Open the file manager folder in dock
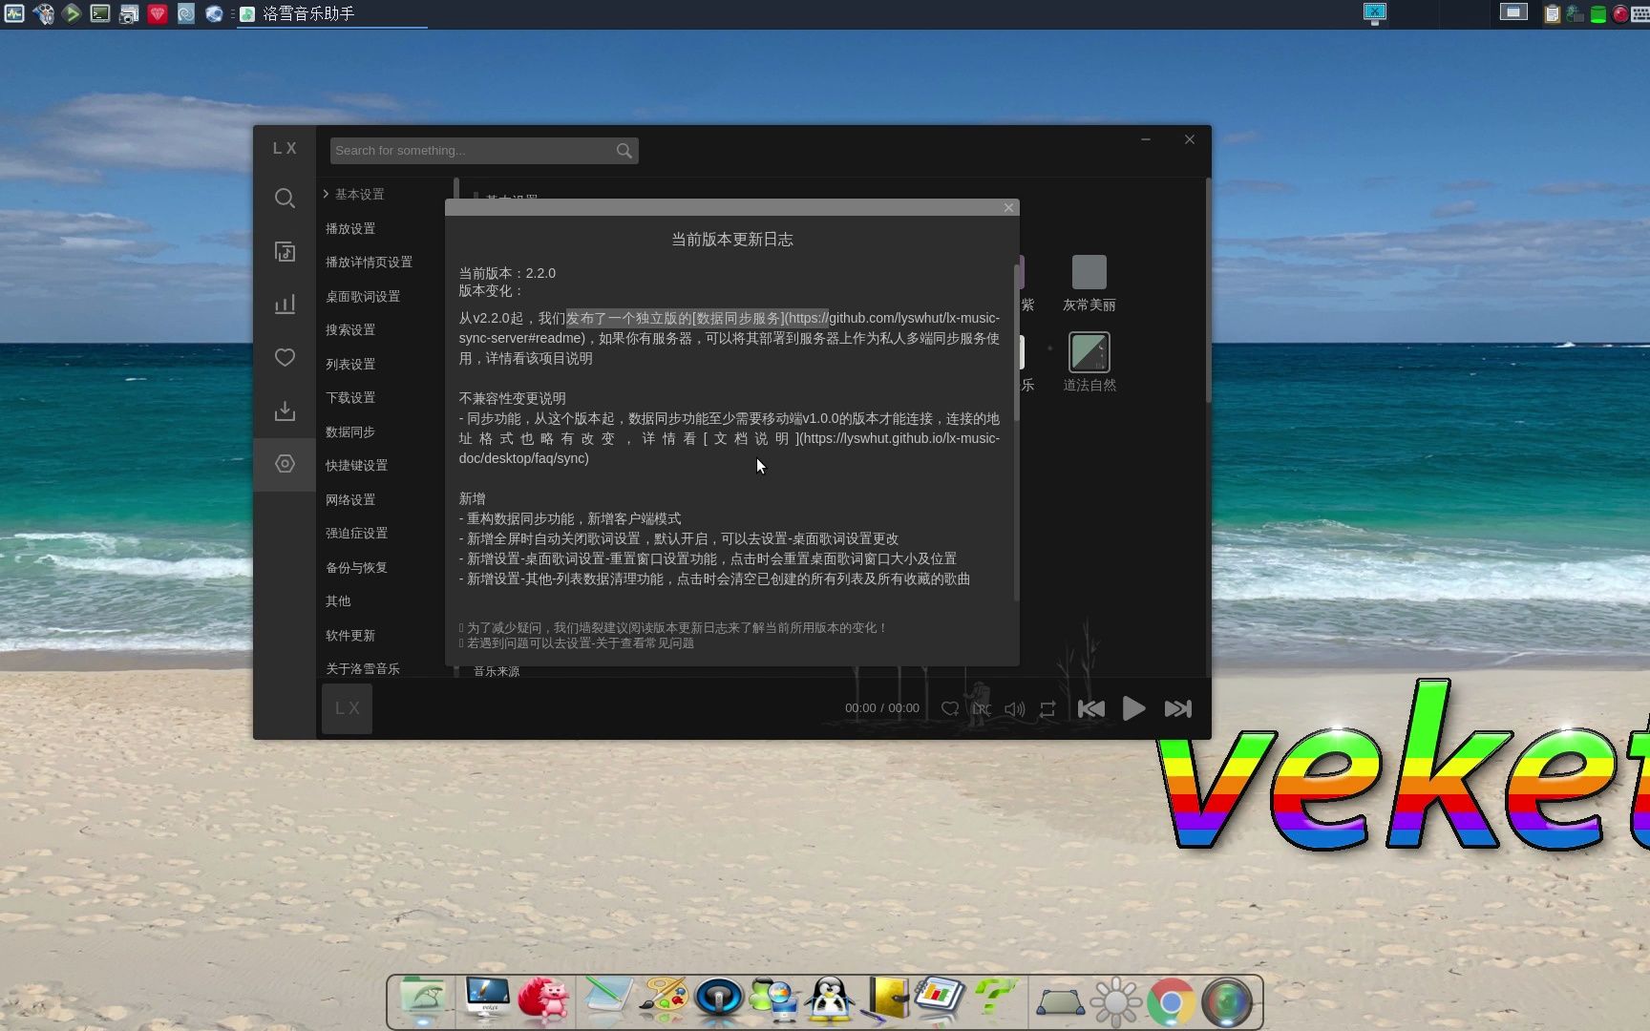 (x=424, y=999)
